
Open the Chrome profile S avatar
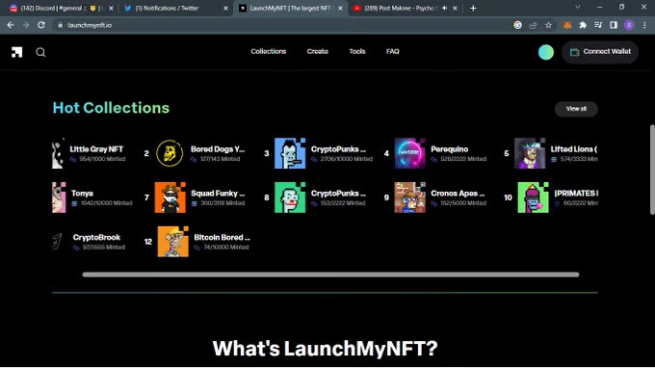(629, 25)
